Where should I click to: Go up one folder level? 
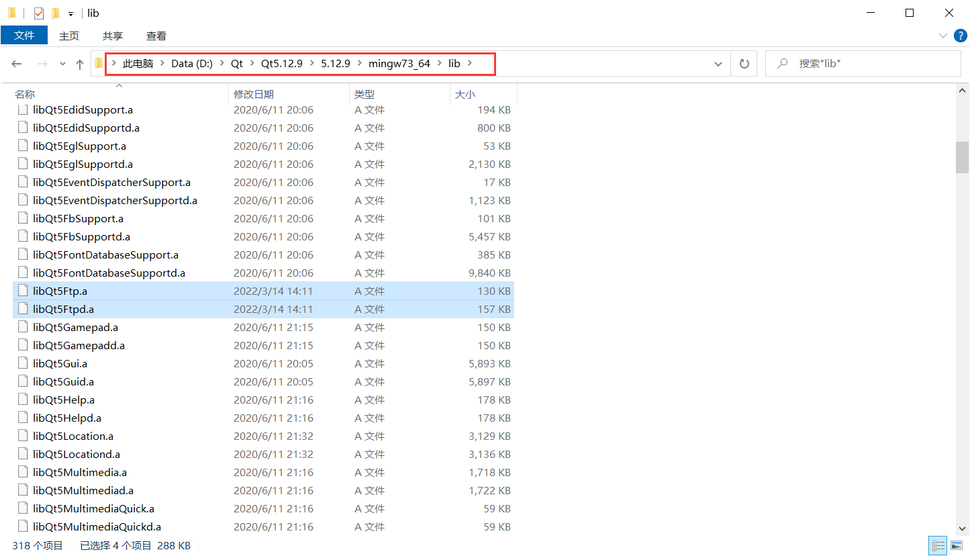[80, 64]
